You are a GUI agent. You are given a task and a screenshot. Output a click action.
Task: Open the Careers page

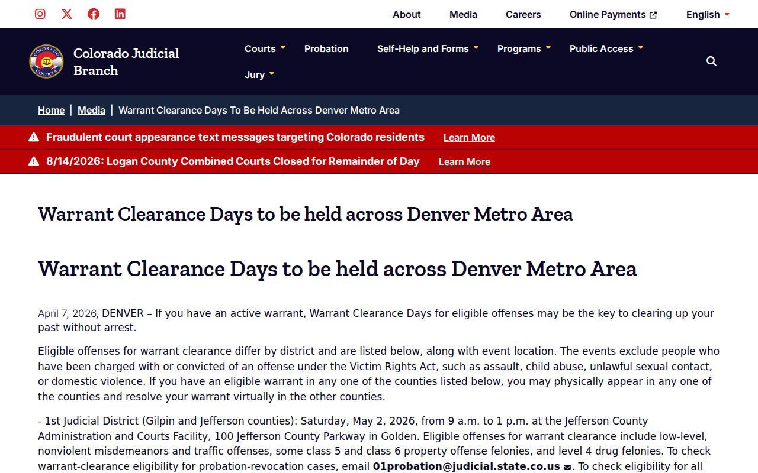tap(523, 14)
